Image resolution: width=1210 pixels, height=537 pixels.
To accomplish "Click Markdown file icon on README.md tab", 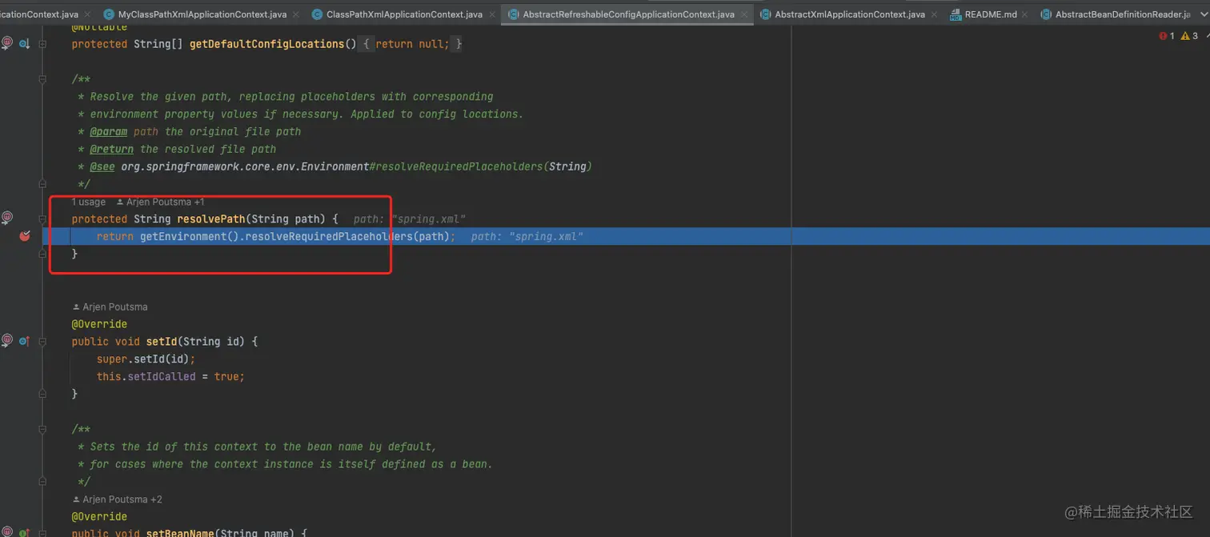I will 956,14.
